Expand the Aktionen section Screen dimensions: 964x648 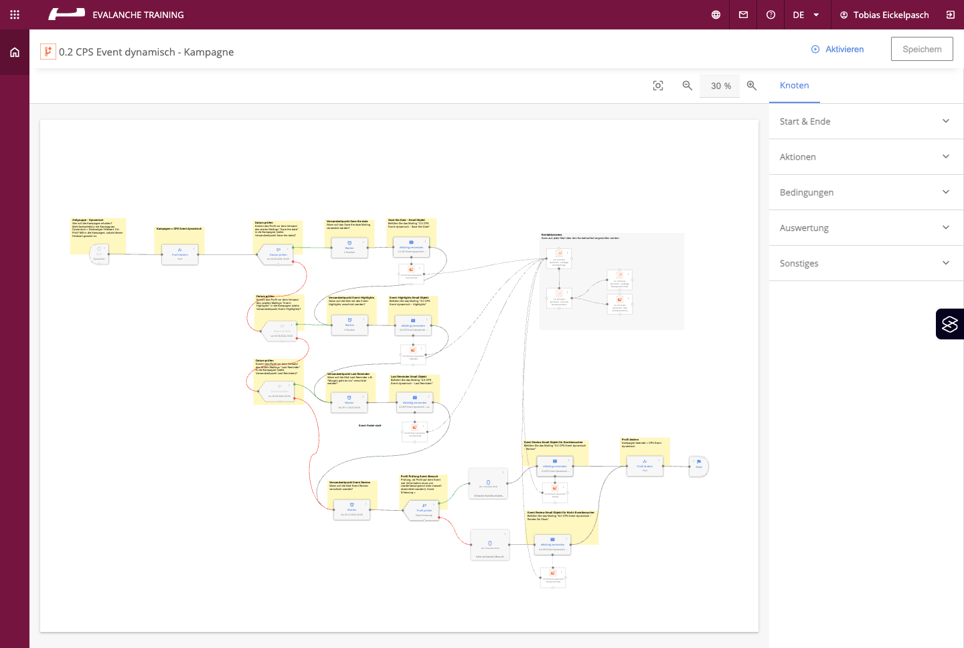866,157
